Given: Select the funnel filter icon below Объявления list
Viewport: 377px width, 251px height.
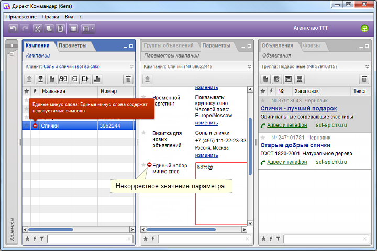Looking at the screenshot, I should [x=278, y=238].
